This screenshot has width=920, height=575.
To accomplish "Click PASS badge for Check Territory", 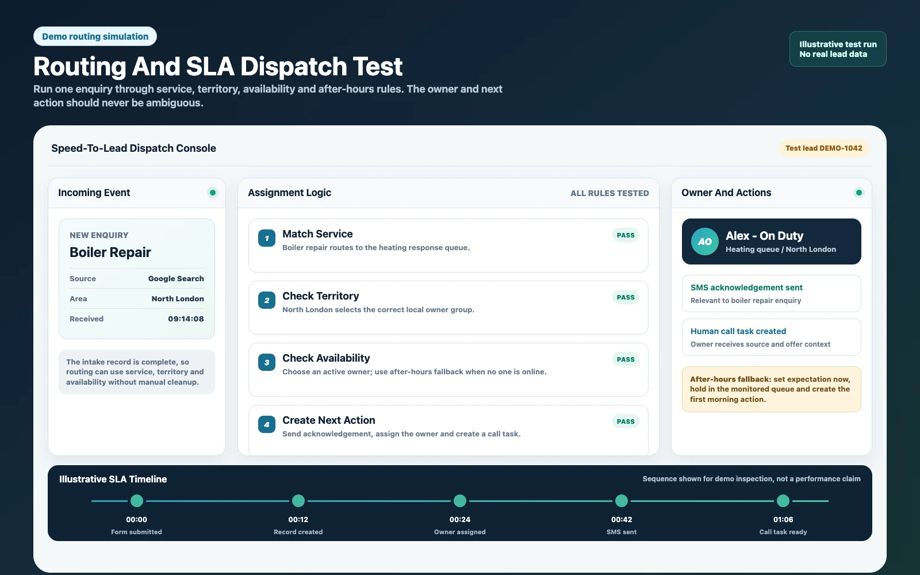I will (x=626, y=297).
